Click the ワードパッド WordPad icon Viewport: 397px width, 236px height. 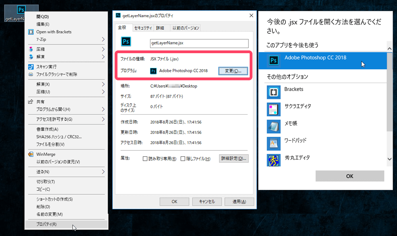[274, 144]
